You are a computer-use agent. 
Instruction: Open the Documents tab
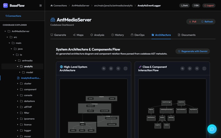click(x=187, y=35)
